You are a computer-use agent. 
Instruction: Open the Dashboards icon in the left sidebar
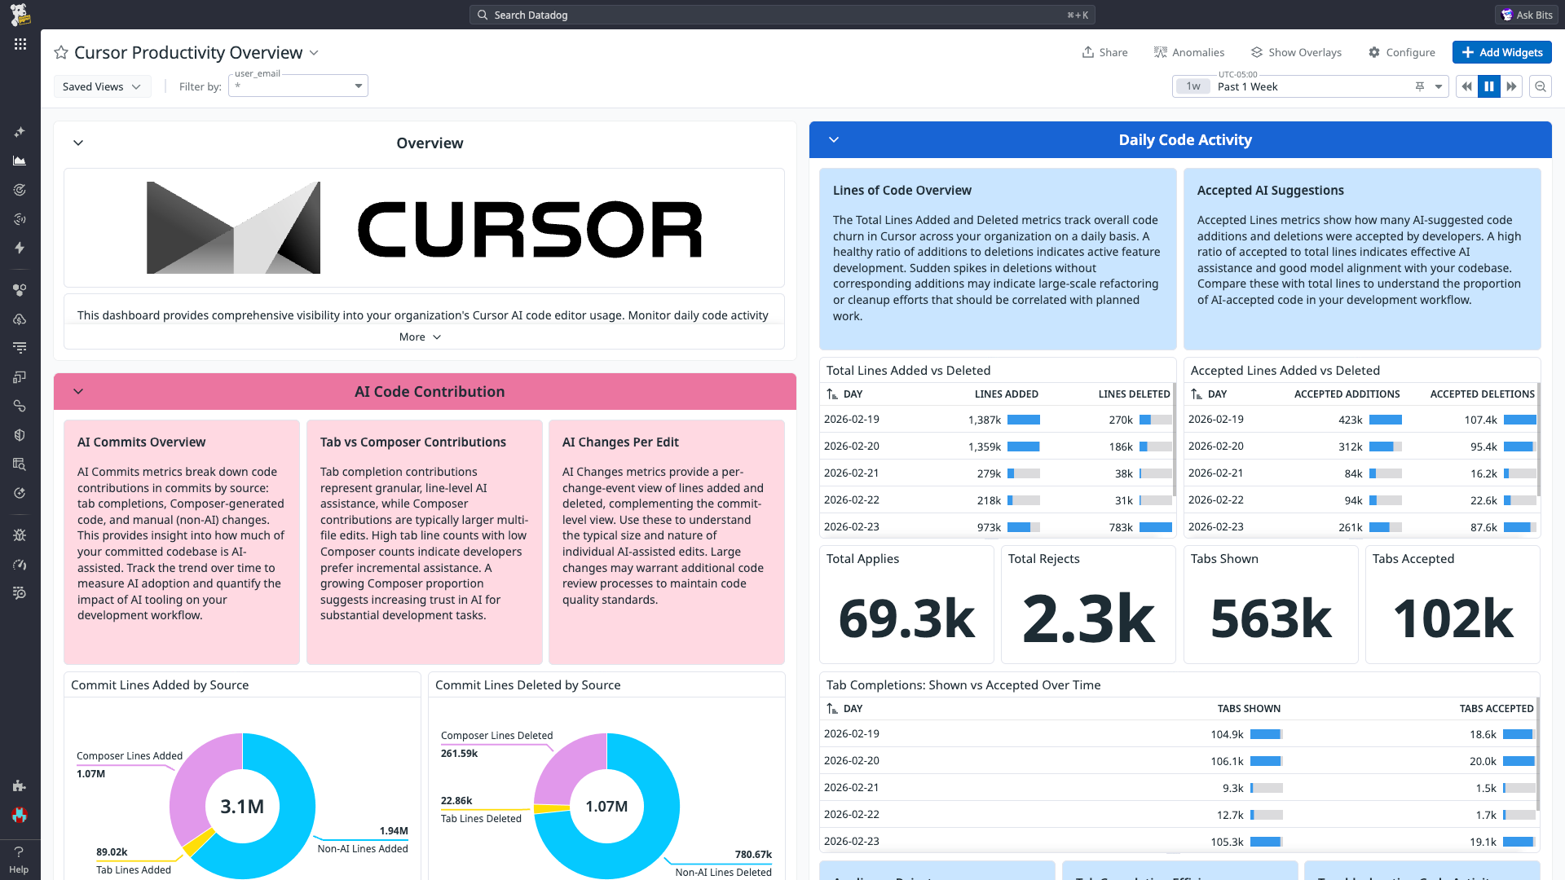click(x=20, y=161)
